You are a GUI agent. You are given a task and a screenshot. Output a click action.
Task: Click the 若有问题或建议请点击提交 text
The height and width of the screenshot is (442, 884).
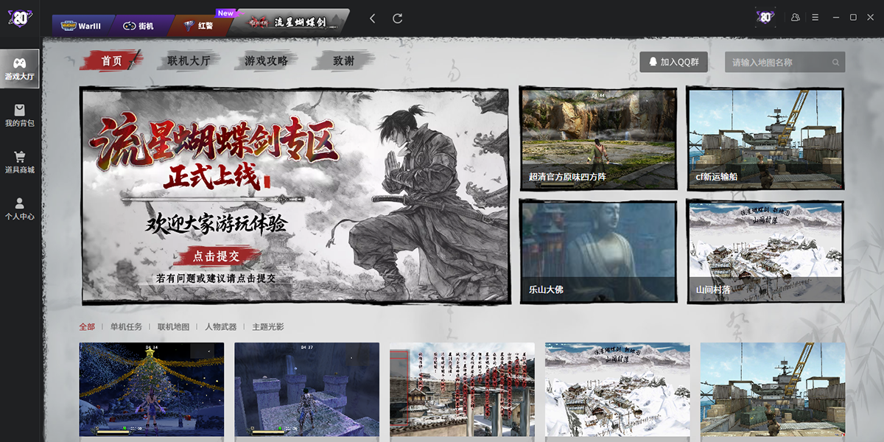click(x=215, y=278)
